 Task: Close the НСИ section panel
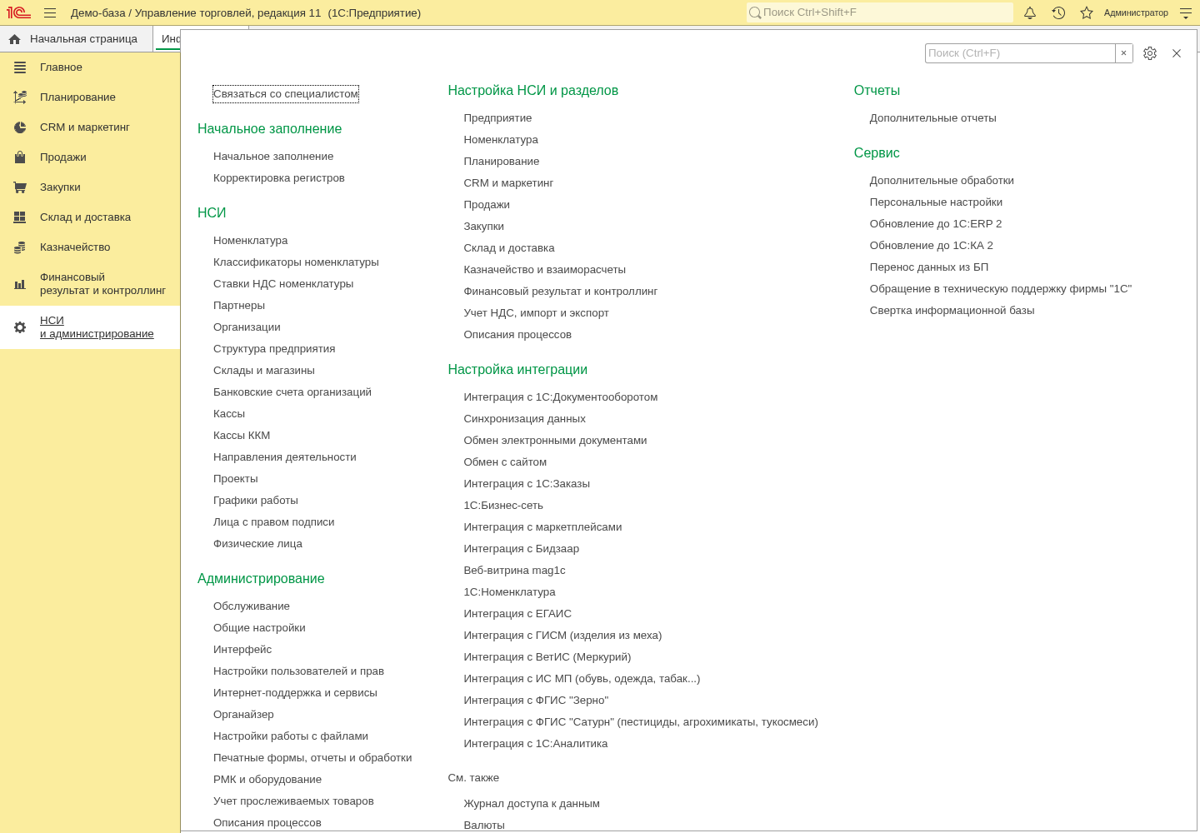coord(1177,53)
